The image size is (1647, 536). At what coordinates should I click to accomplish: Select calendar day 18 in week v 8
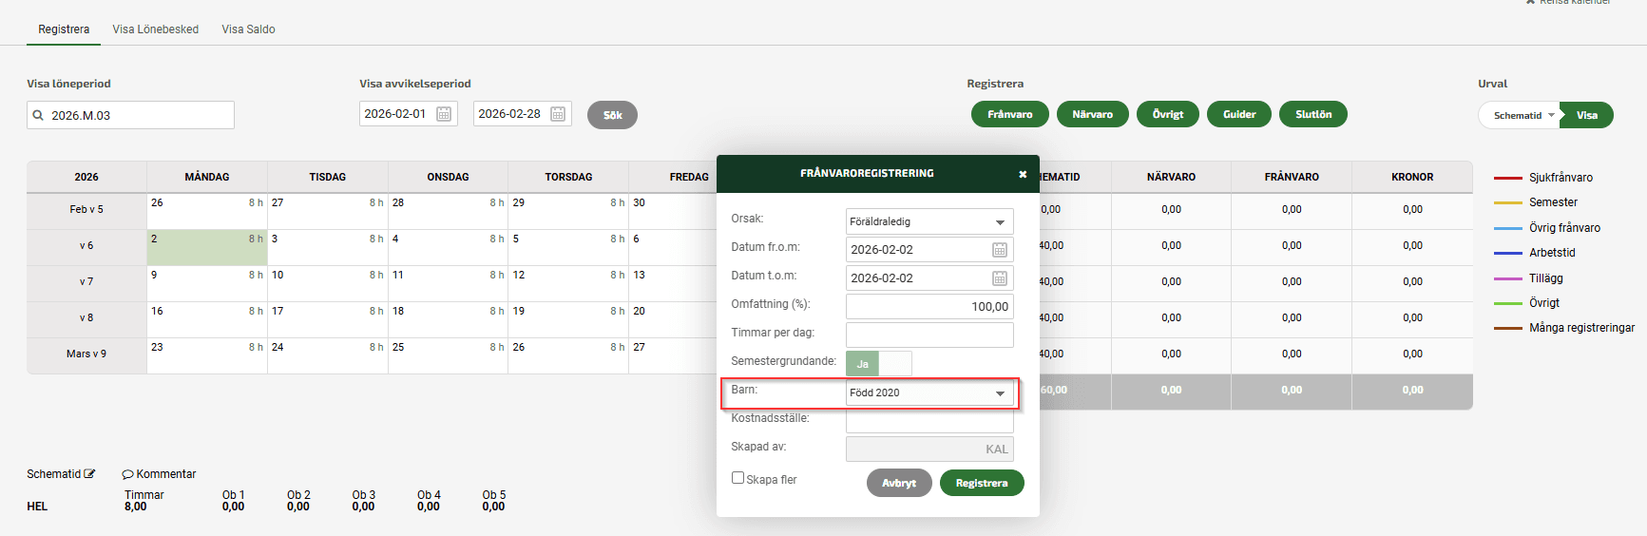(448, 319)
